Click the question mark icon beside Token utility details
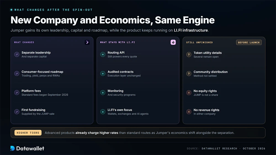This screenshot has height=155, width=276. [x=189, y=55]
